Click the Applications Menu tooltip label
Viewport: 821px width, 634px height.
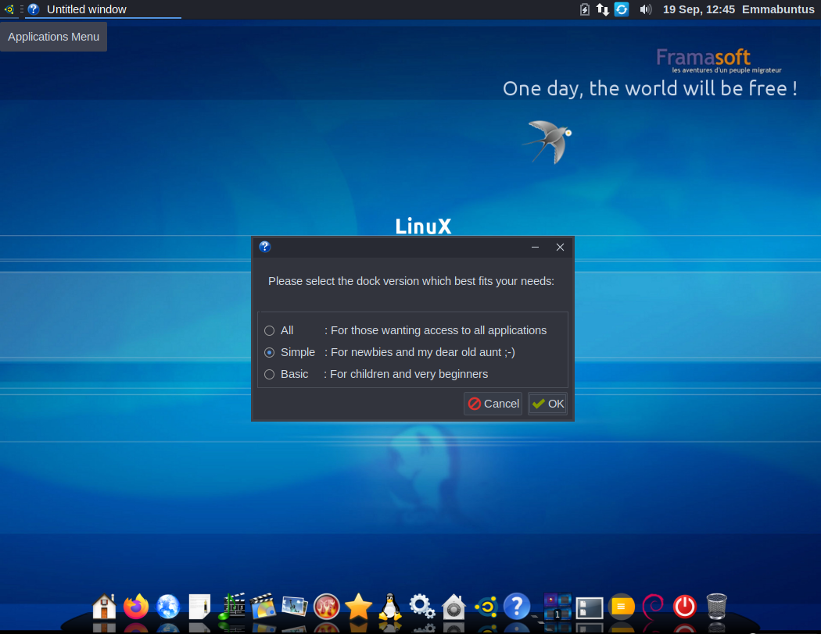coord(53,37)
